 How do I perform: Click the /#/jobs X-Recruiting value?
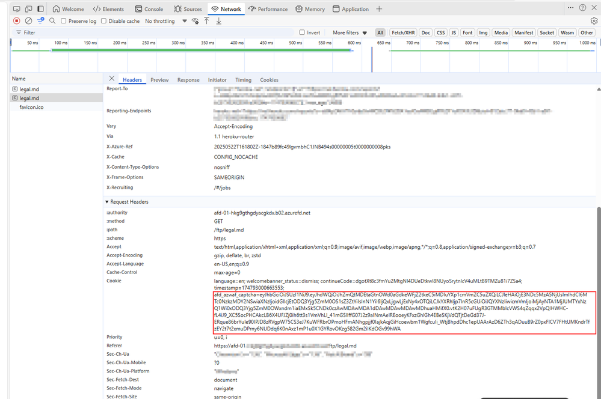(222, 187)
